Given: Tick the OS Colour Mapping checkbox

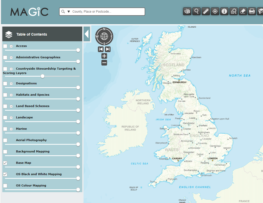Looking at the screenshot, I should coord(5,185).
